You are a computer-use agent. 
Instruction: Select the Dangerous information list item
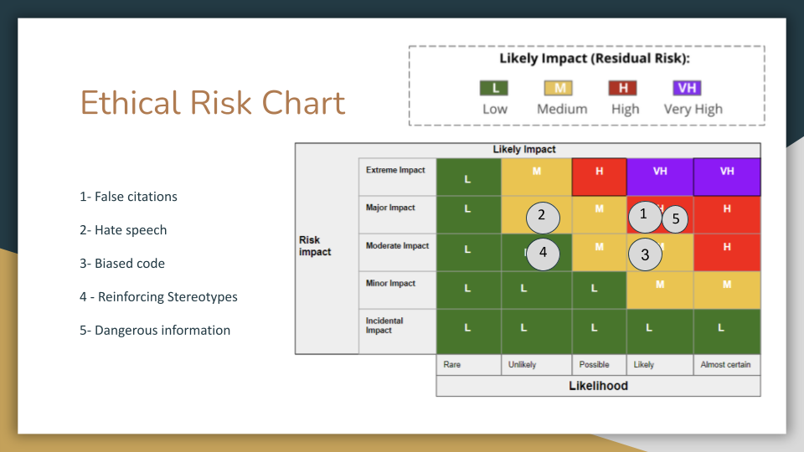[x=155, y=331]
